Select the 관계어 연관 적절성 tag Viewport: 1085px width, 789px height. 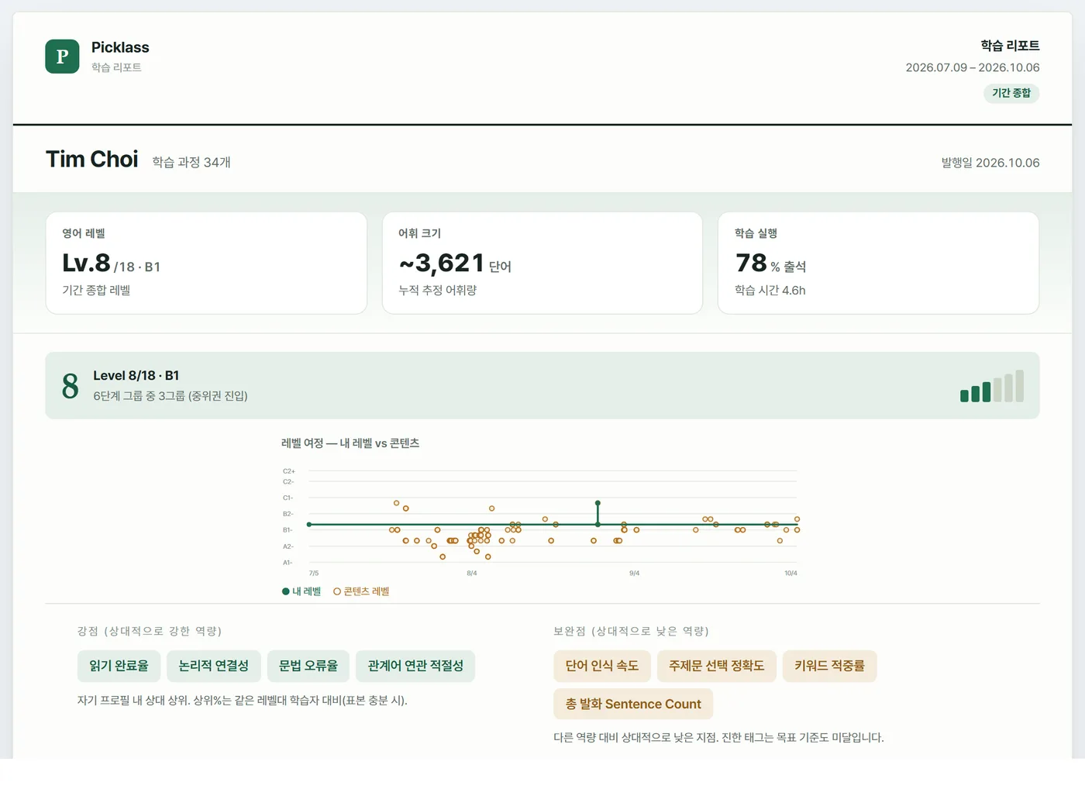tap(415, 666)
